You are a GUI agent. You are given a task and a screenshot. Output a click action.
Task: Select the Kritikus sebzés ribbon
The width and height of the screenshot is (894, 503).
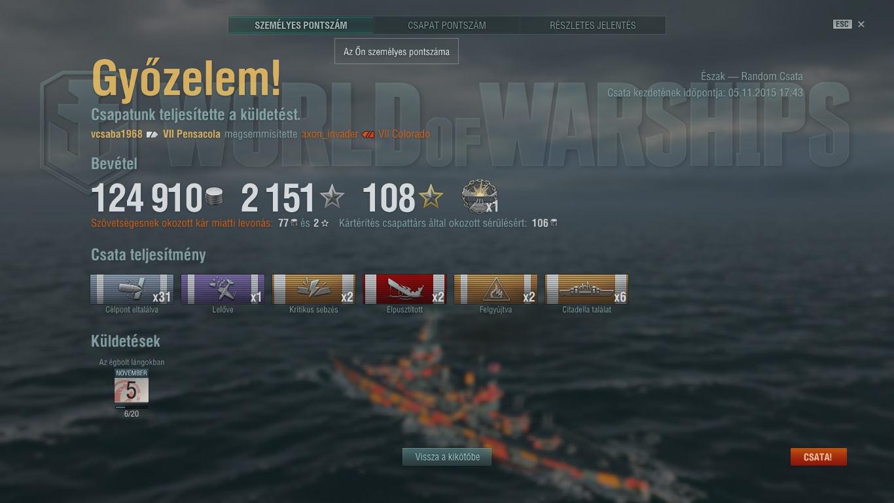[x=313, y=289]
